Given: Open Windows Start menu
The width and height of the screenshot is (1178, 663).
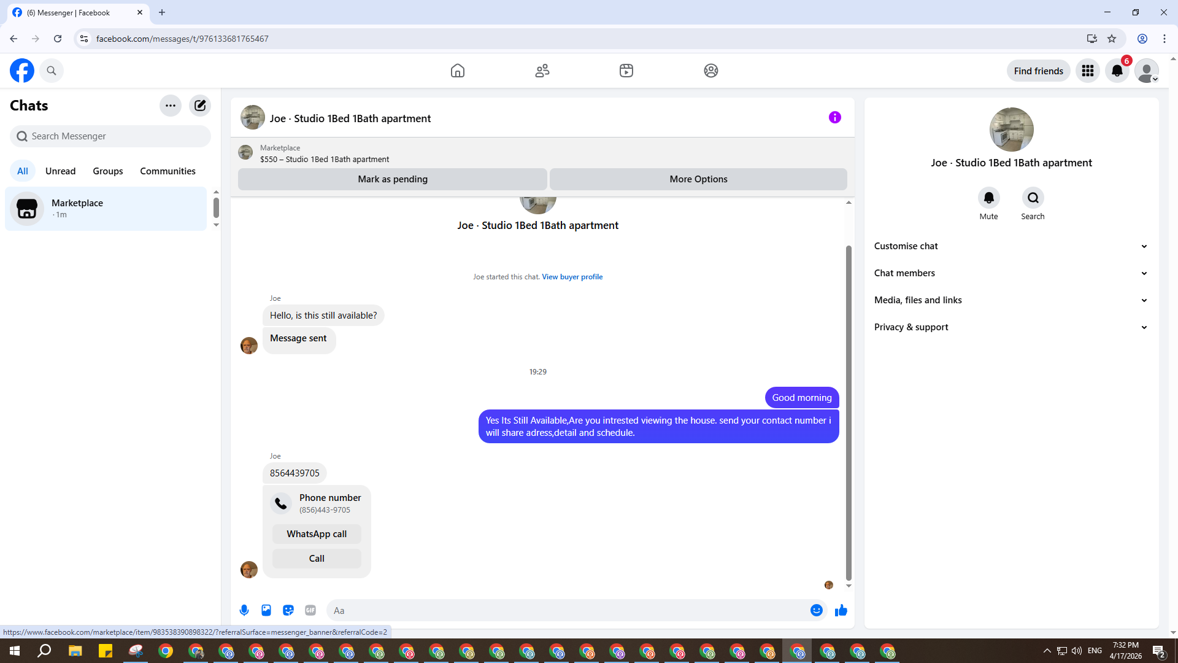Looking at the screenshot, I should [x=15, y=651].
